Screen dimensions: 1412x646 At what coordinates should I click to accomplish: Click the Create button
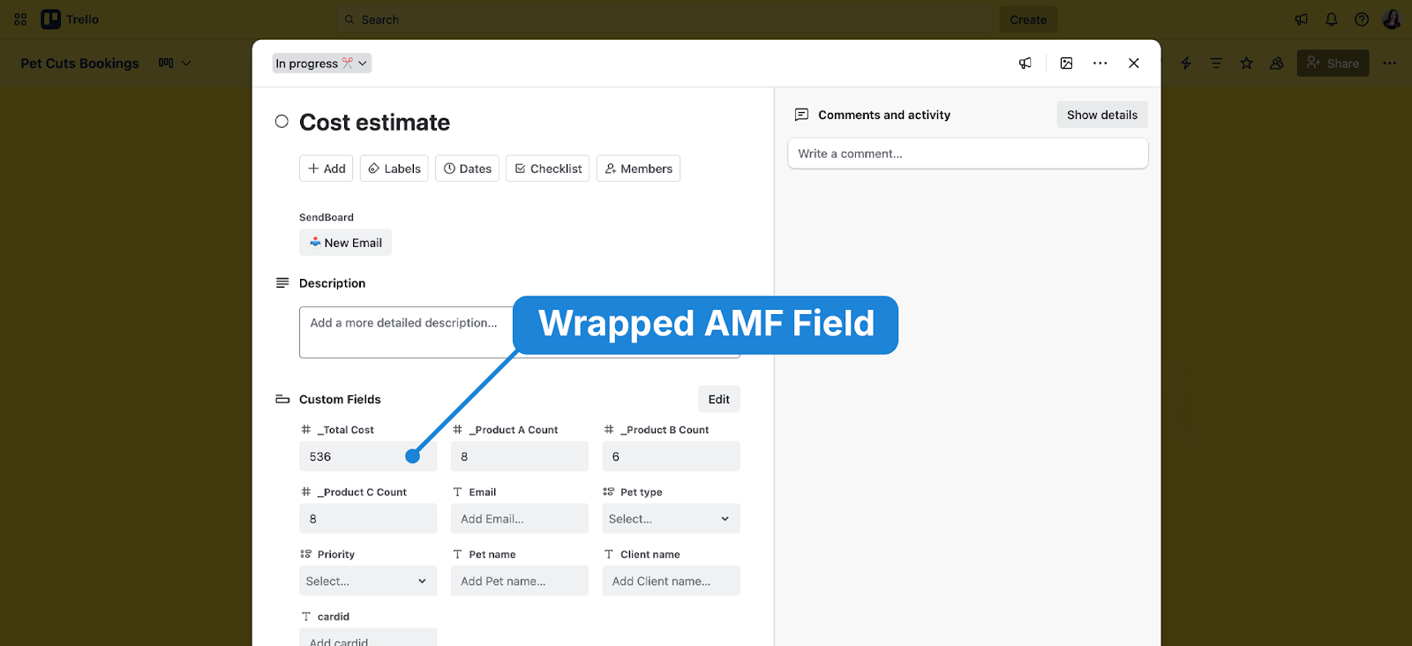coord(1028,19)
